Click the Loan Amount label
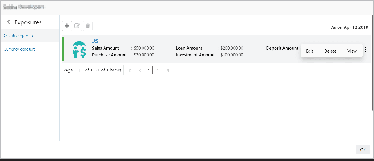Screen dimensions: 374x161 (189, 48)
